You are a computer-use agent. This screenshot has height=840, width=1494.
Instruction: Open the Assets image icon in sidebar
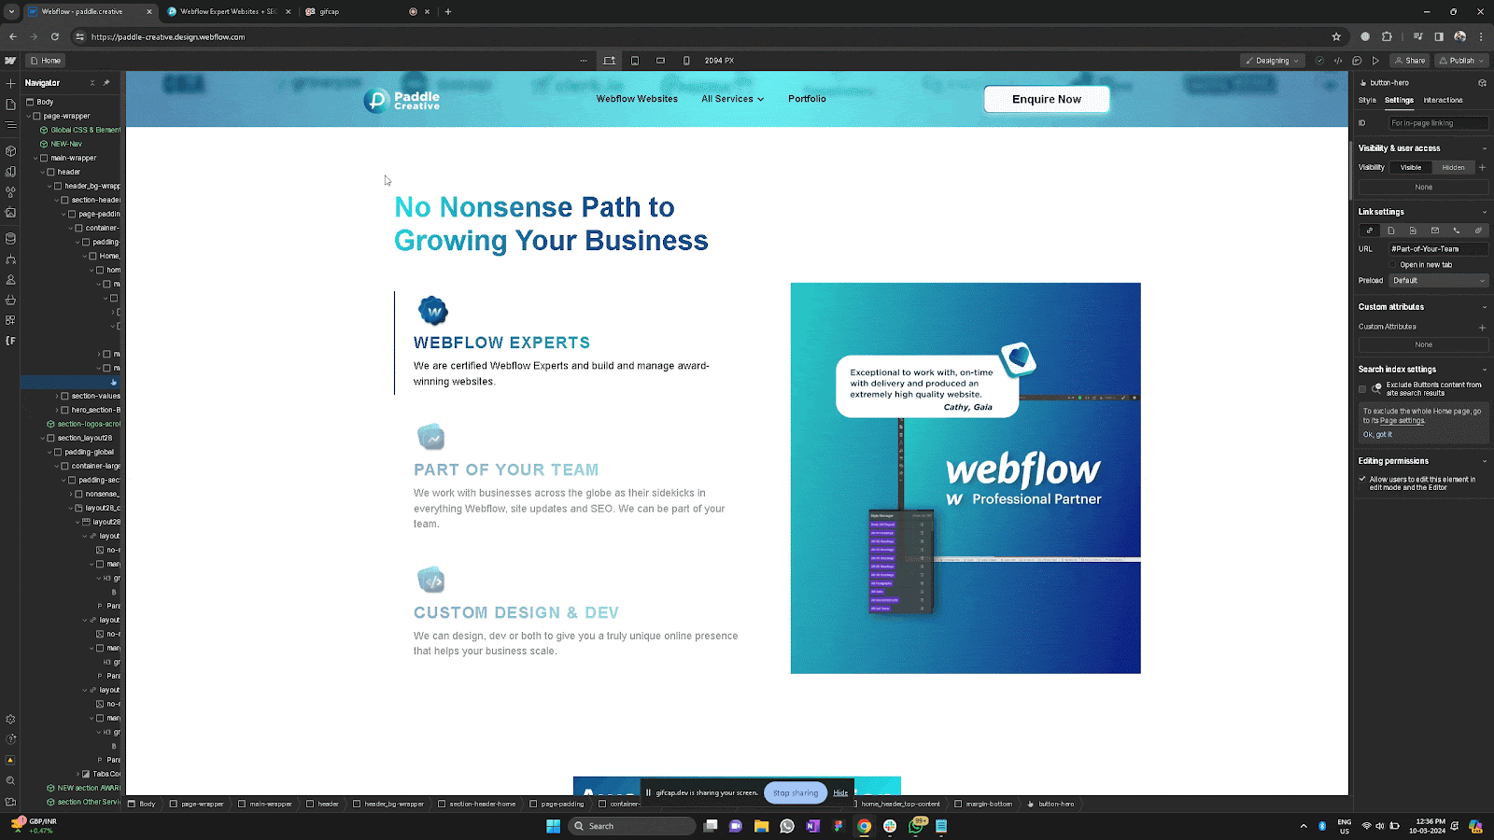10,213
